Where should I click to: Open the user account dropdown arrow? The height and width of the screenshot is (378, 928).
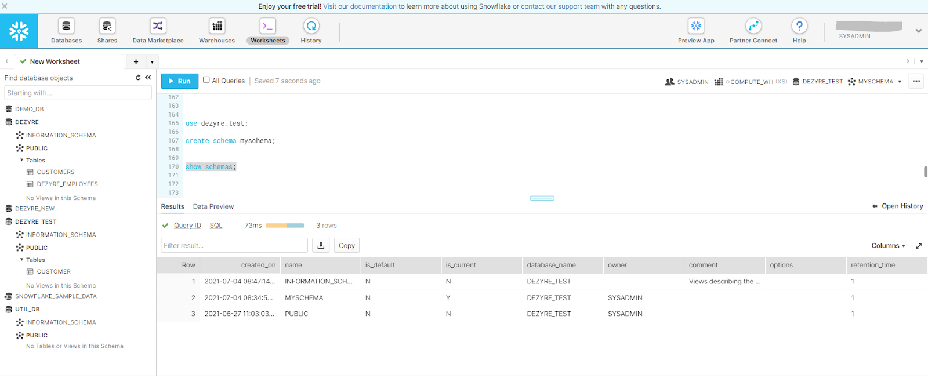[918, 31]
